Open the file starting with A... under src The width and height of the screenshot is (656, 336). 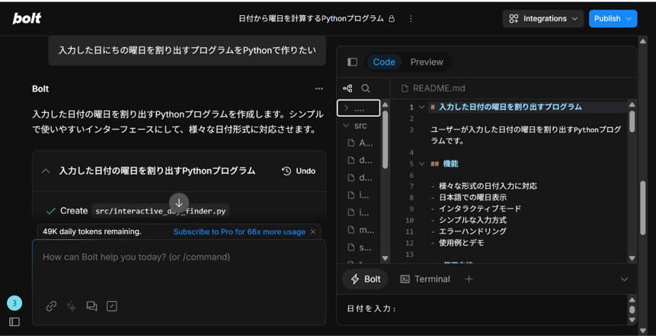(360, 143)
